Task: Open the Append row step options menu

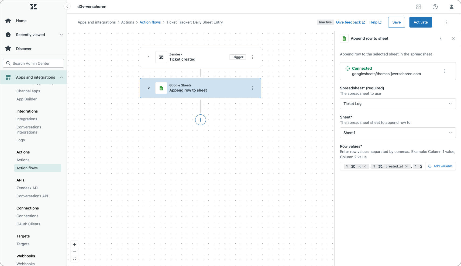Action: (x=252, y=88)
